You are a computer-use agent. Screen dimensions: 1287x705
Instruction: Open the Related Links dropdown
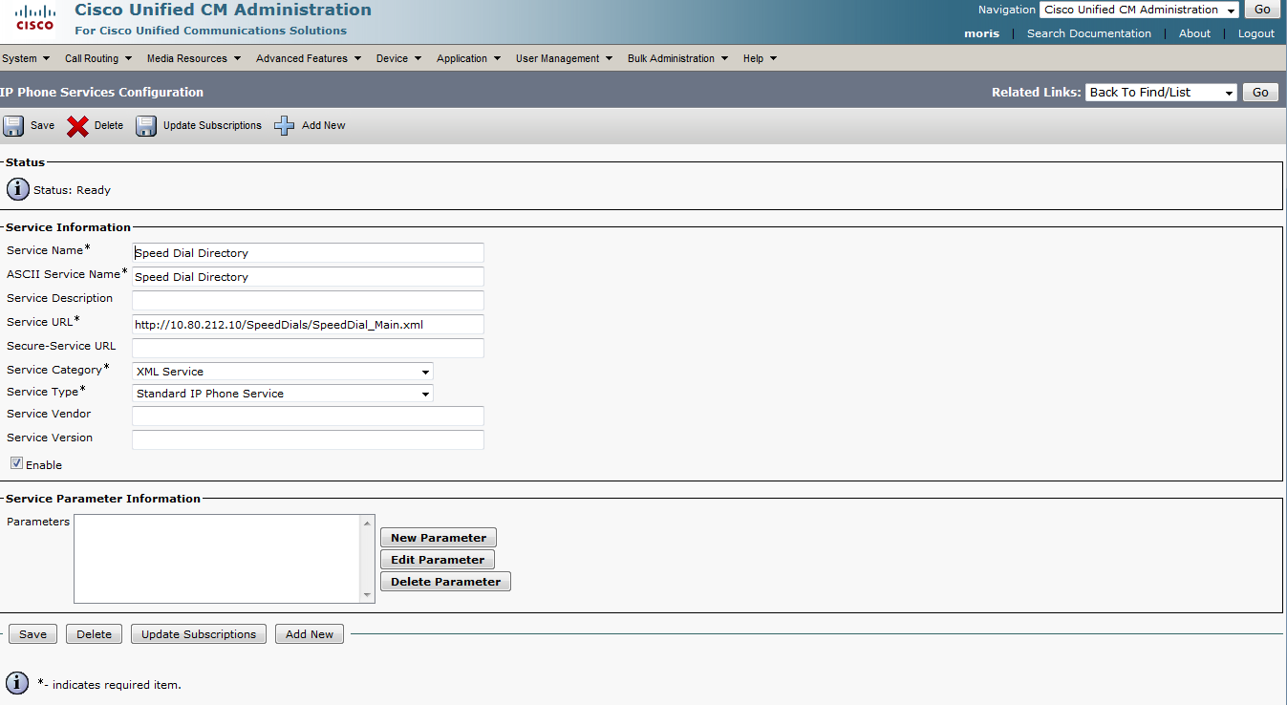pos(1161,92)
